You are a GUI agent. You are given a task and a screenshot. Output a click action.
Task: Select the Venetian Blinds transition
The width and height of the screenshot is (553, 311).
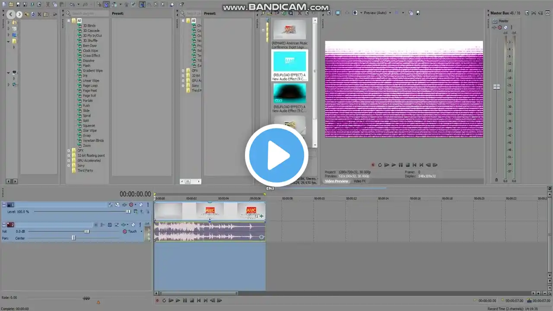pos(93,140)
